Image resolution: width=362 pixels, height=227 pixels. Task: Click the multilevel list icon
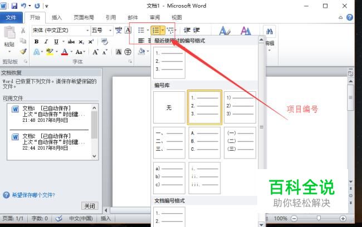(170, 30)
